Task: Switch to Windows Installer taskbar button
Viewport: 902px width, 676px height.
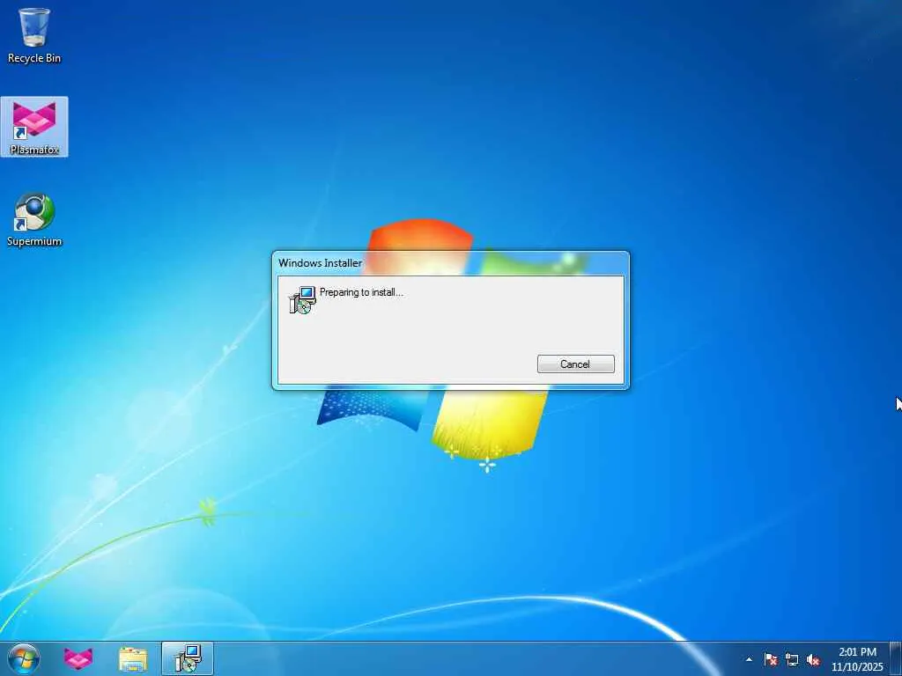Action: pos(188,658)
